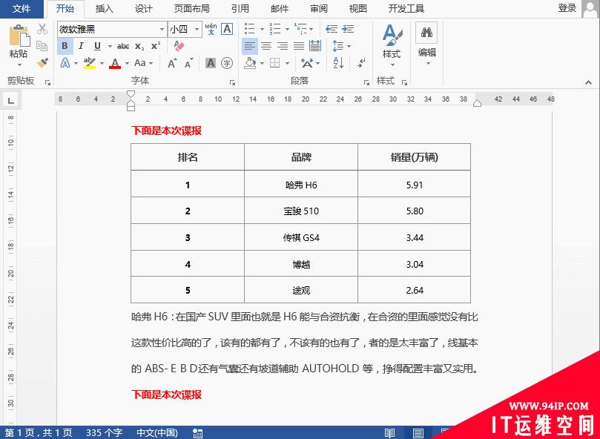
Task: Toggle Underline formatting
Action: (97, 46)
